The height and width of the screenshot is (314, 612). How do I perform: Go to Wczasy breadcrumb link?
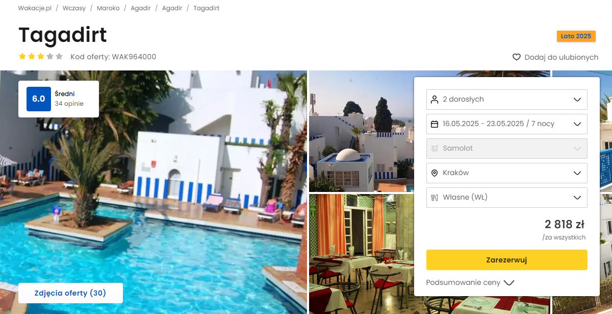(74, 8)
